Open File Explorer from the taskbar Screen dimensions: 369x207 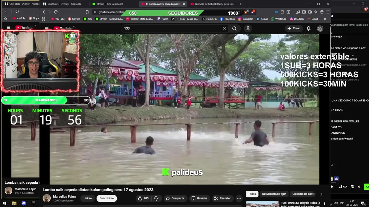pyautogui.click(x=14, y=203)
